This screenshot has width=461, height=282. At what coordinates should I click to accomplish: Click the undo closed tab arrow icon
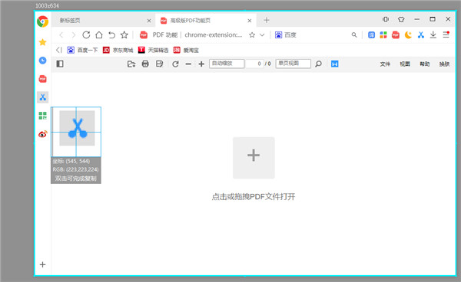point(111,35)
